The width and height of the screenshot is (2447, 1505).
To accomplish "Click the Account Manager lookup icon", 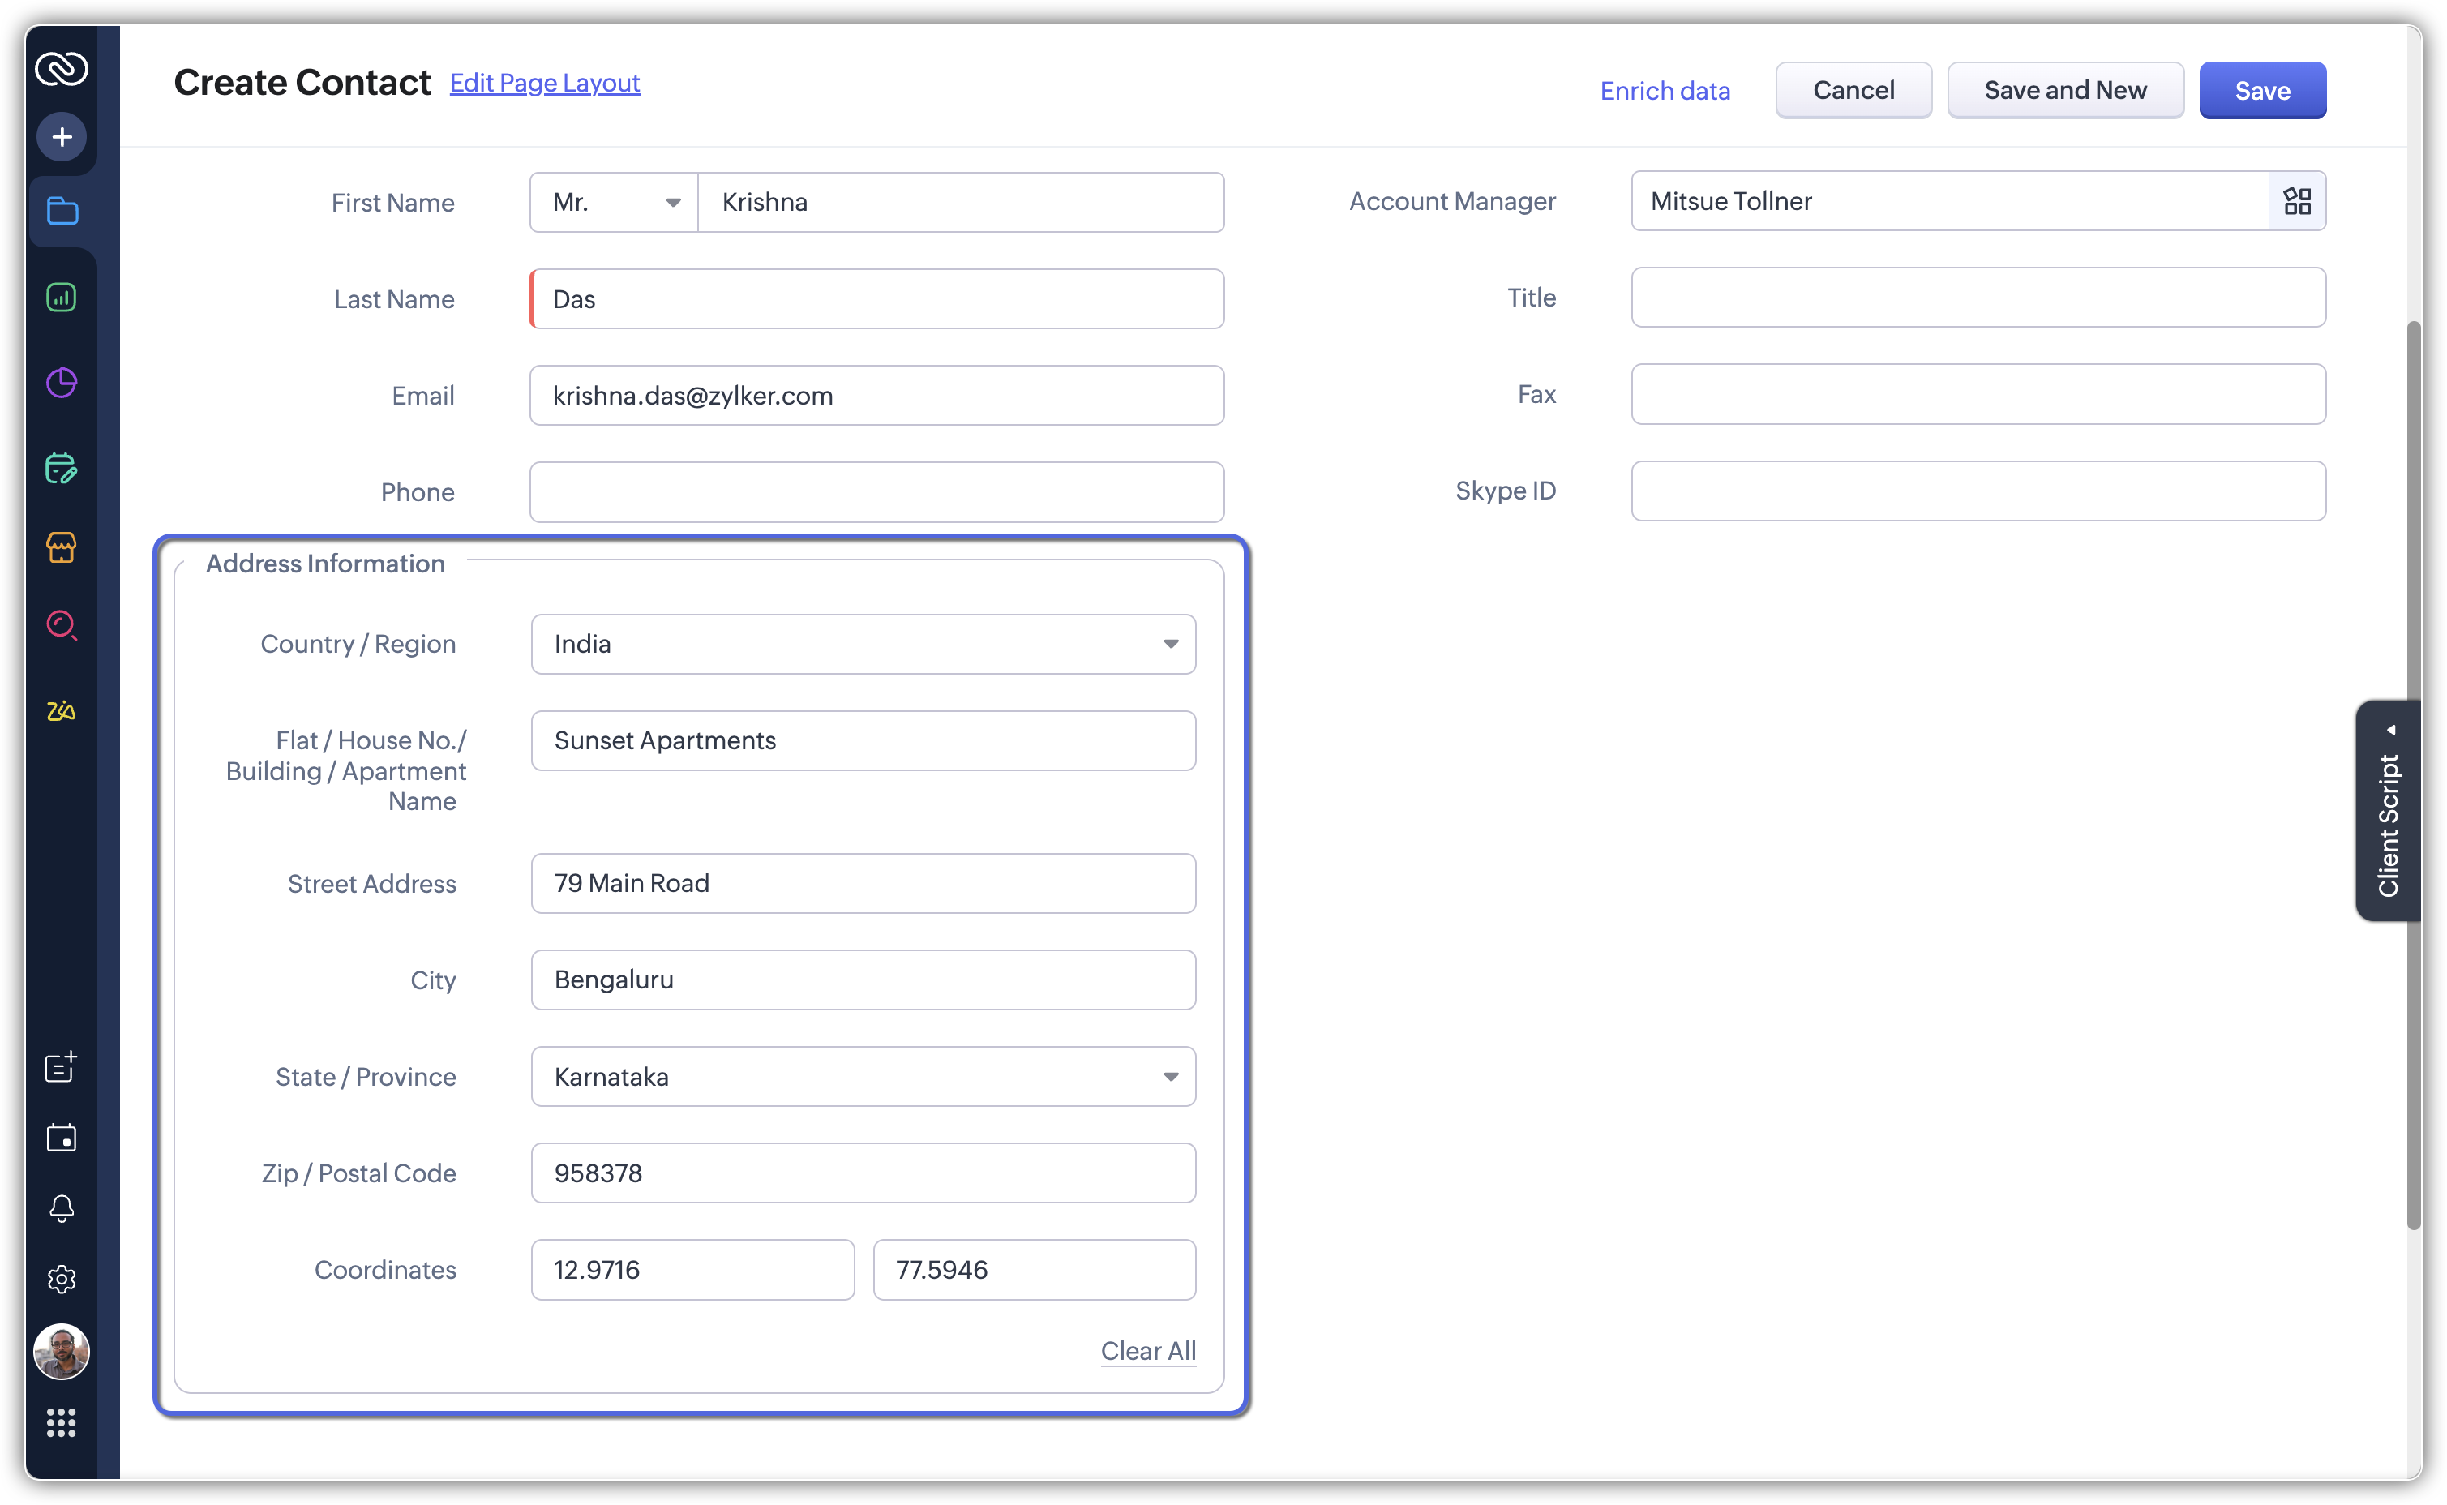I will (2297, 201).
